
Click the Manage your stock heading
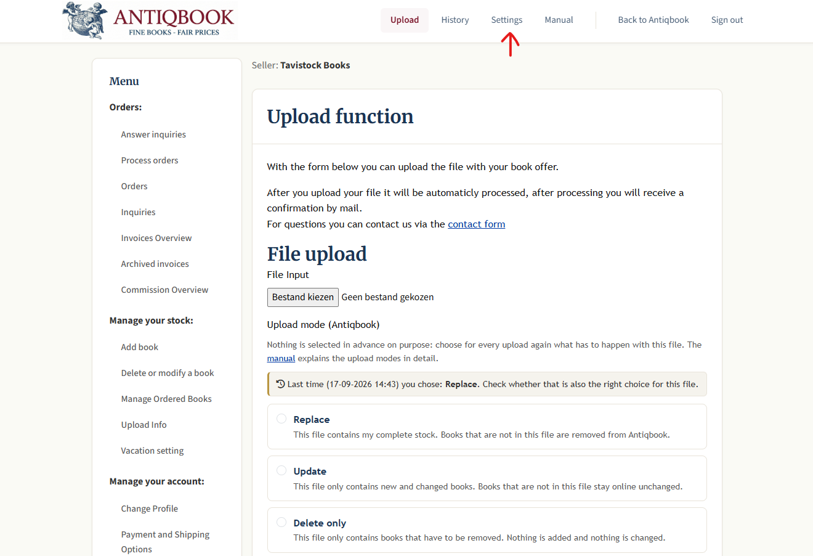click(152, 321)
